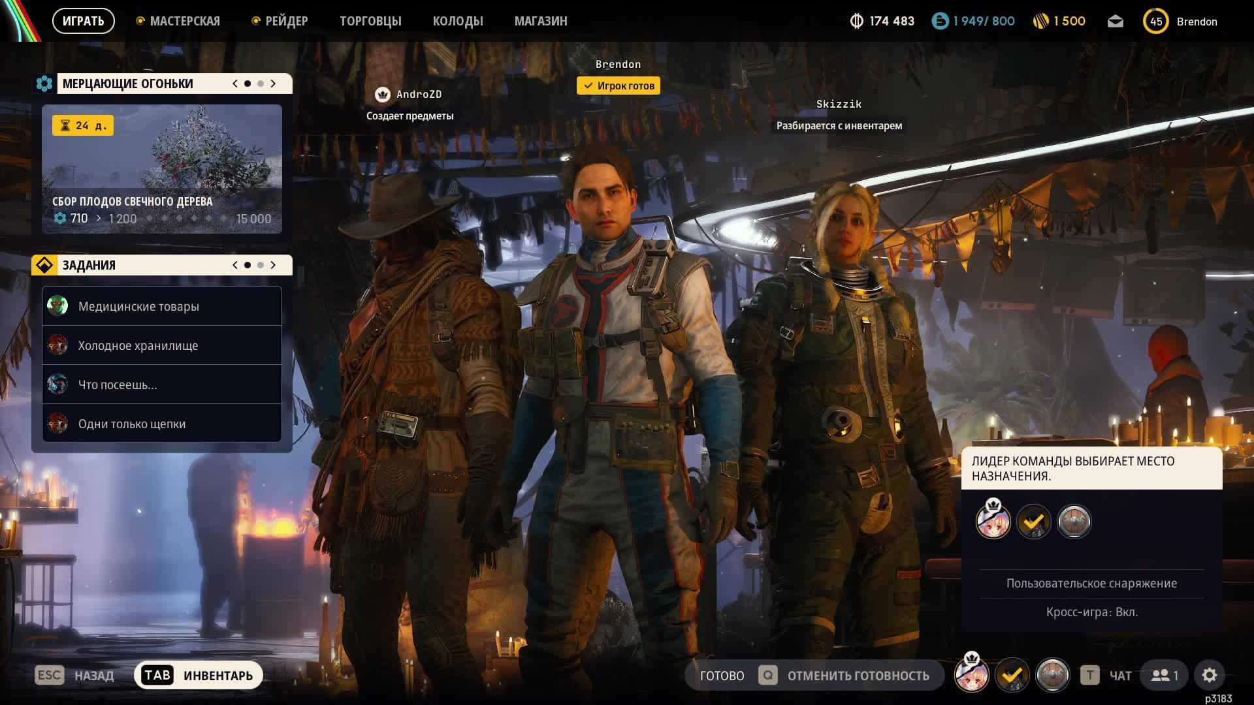Go to next page in Задания panel
Viewport: 1254px width, 705px height.
pyautogui.click(x=273, y=265)
